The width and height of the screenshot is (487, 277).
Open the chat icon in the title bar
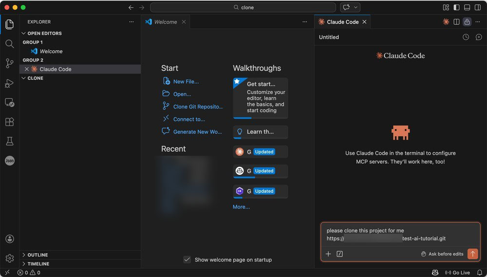coord(346,7)
